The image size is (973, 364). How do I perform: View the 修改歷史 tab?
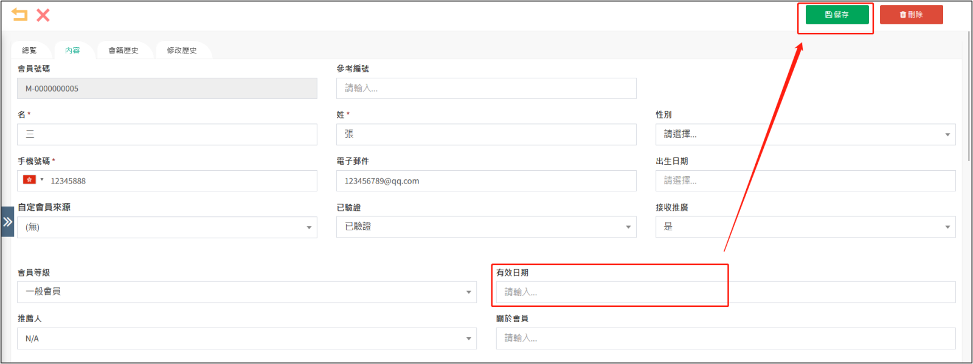point(182,50)
